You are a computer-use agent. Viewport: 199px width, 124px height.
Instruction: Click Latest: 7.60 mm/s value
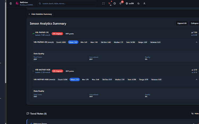[43, 35]
